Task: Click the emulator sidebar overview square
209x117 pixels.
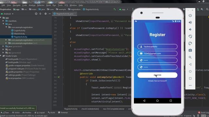Action: pyautogui.click(x=190, y=78)
